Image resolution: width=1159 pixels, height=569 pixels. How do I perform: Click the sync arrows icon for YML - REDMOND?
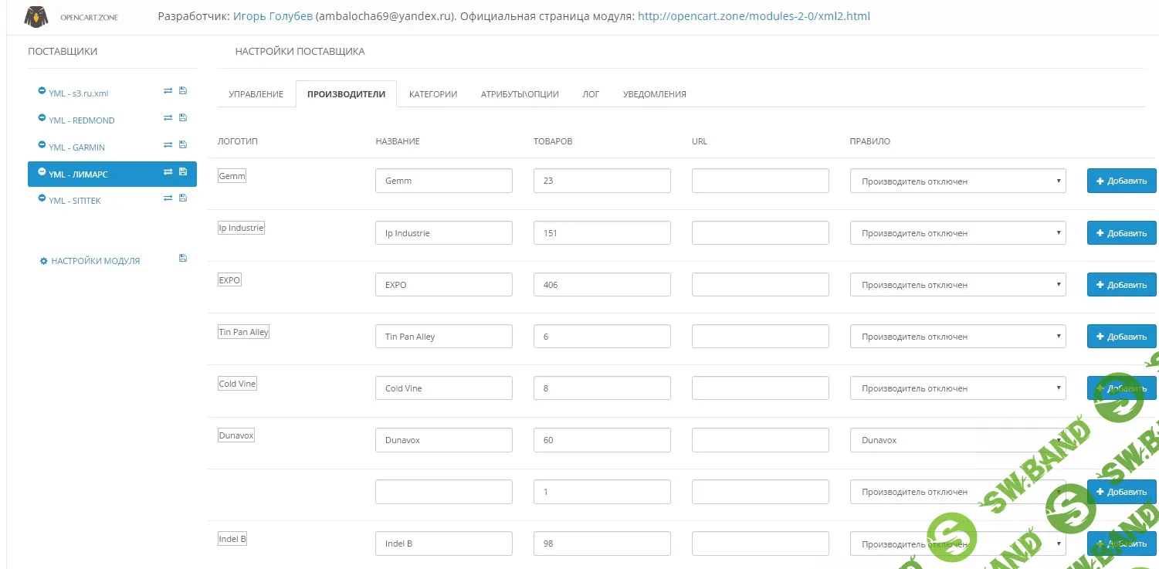pos(168,117)
